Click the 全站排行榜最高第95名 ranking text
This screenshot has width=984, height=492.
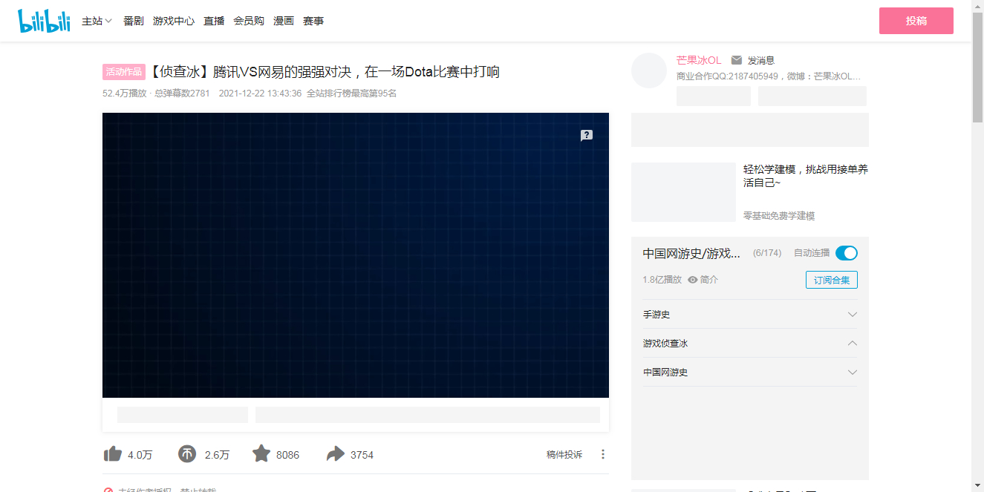point(352,94)
